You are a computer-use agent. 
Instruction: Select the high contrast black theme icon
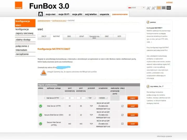(x=169, y=8)
